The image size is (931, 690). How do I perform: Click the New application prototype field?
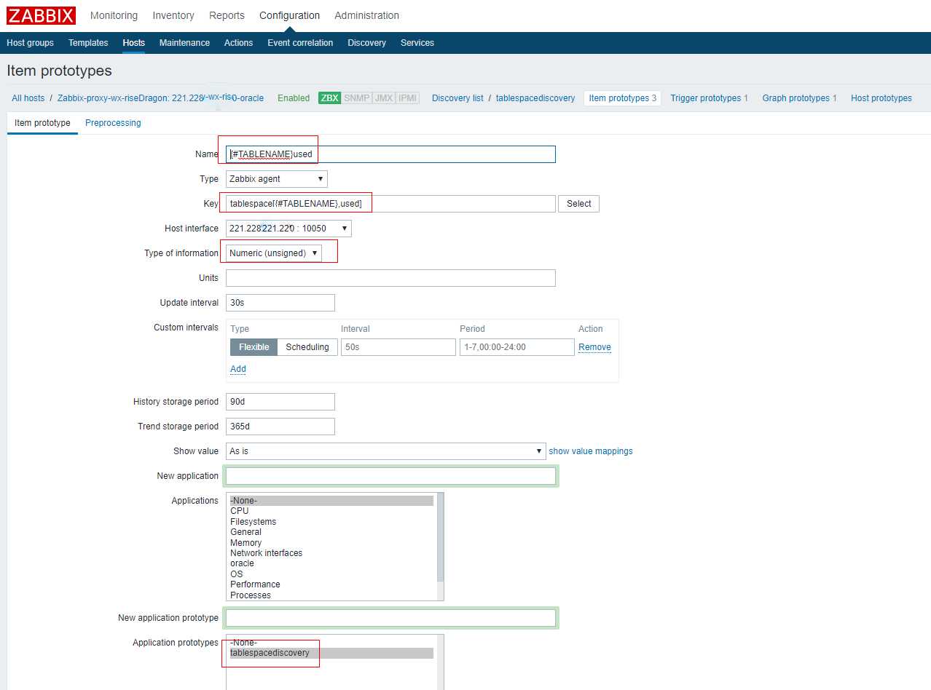pyautogui.click(x=390, y=618)
